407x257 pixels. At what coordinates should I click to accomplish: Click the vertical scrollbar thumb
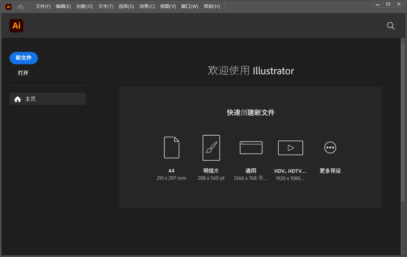tap(403, 122)
